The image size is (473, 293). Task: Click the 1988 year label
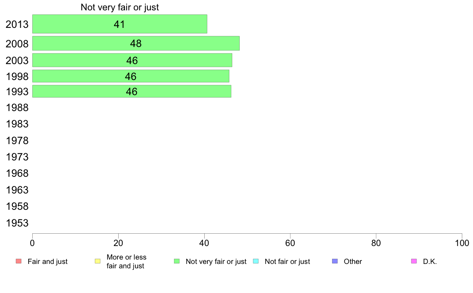tap(17, 108)
